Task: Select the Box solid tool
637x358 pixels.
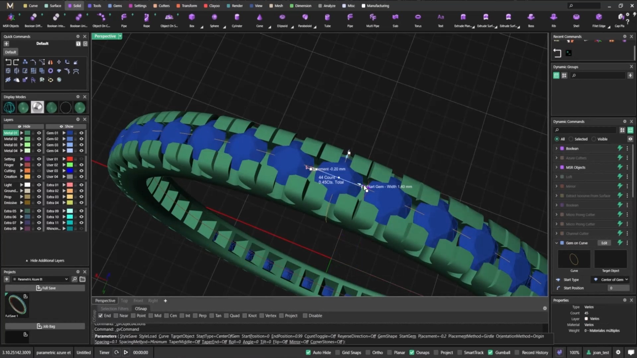Action: pos(192,20)
